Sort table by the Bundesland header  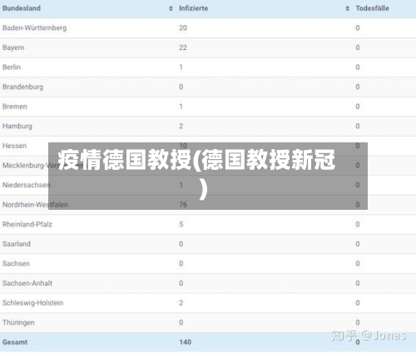[x=22, y=8]
